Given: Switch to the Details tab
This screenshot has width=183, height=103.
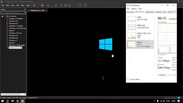Looking at the screenshot, I should (170, 12).
